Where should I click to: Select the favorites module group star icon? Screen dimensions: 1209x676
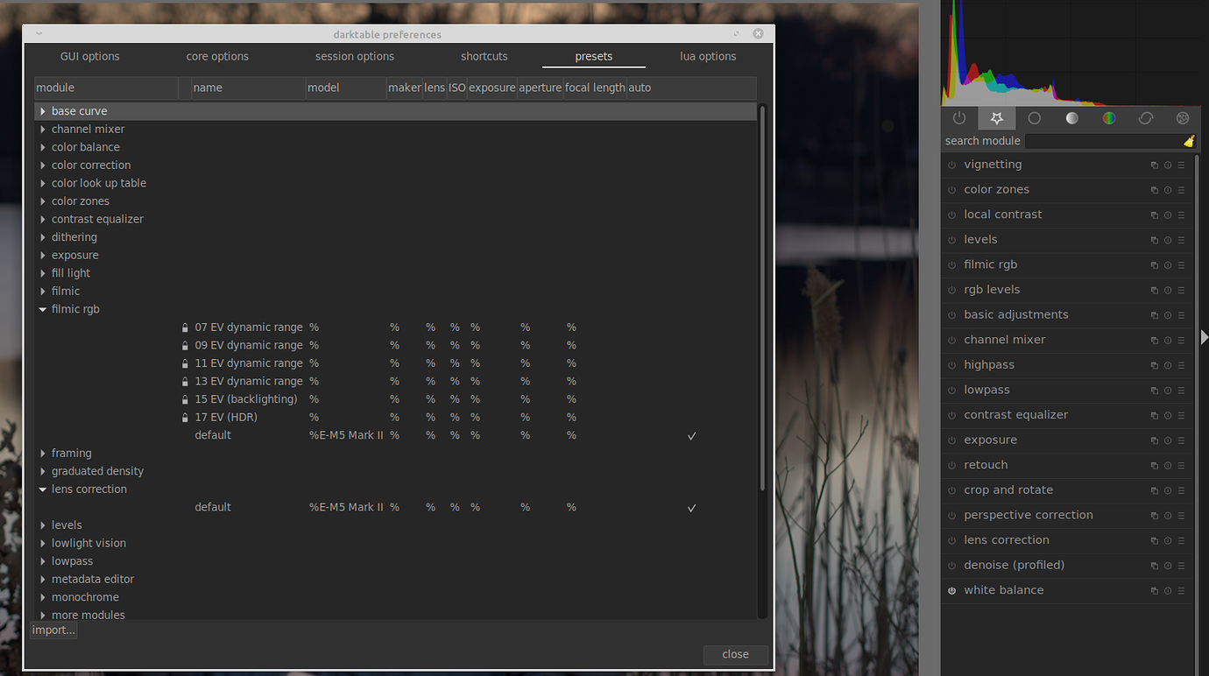(x=996, y=118)
